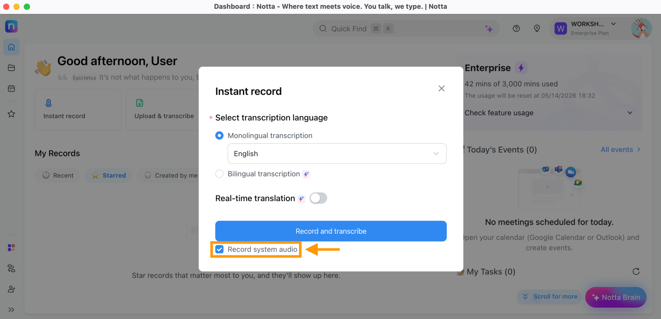Open the workspace switcher dropdown arrow
The width and height of the screenshot is (661, 319).
tap(614, 24)
